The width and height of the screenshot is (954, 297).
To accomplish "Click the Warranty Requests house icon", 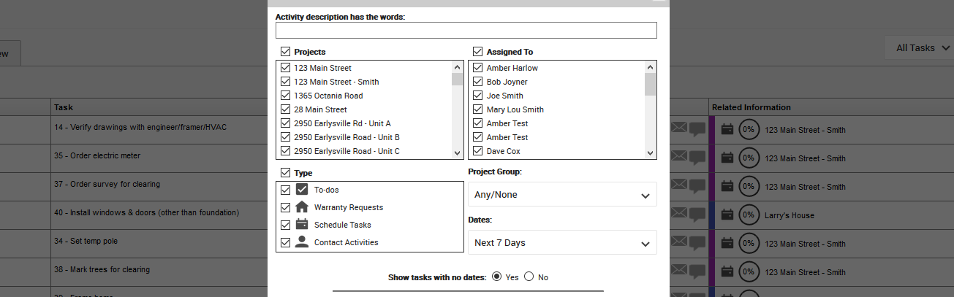I will tap(302, 207).
